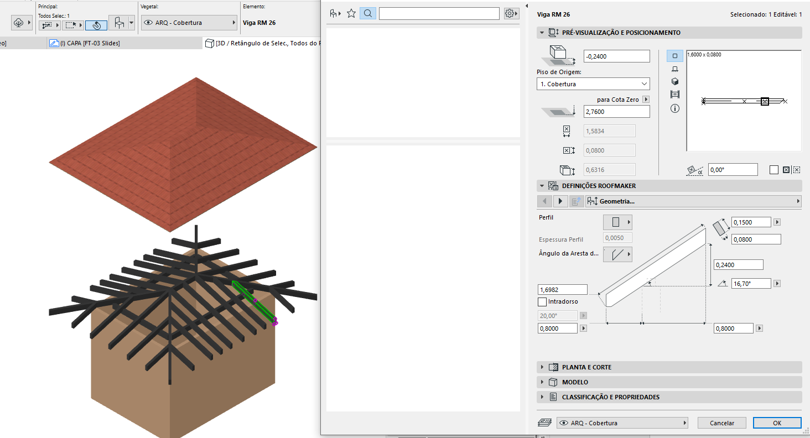Open the preview info tab
The height and width of the screenshot is (438, 810).
tap(674, 108)
